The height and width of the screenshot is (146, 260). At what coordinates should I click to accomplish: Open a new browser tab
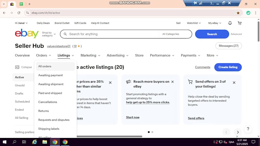29,4
